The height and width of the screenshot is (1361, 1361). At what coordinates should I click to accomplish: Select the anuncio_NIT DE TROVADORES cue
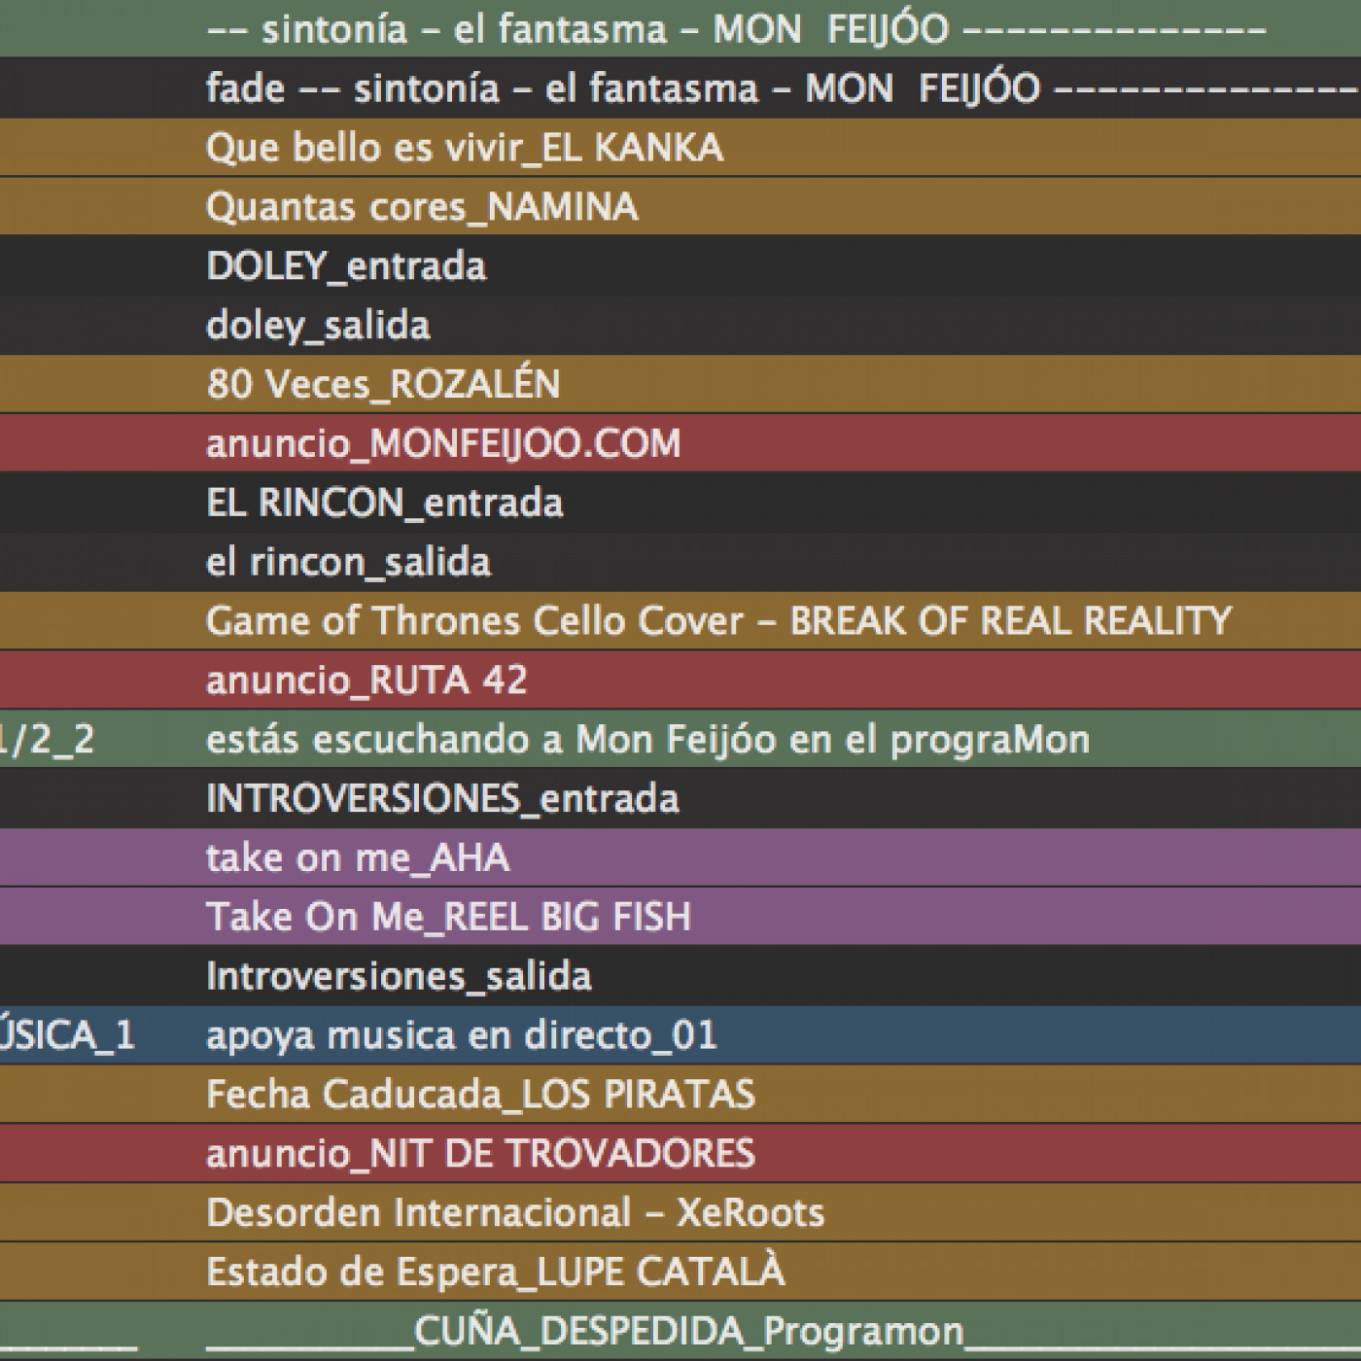pyautogui.click(x=480, y=1154)
